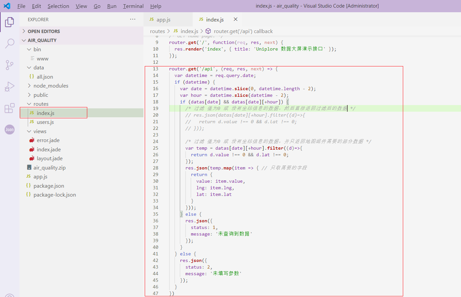The image size is (461, 297).
Task: Click the EXPLORER panel title
Action: click(38, 19)
